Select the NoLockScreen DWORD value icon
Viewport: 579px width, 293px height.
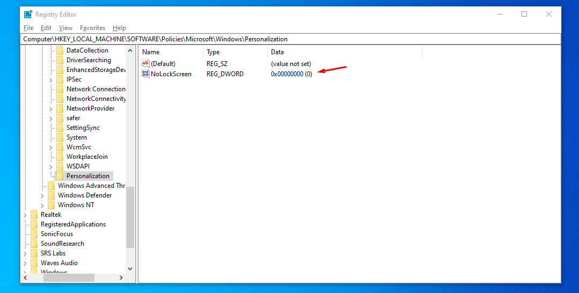pyautogui.click(x=145, y=74)
